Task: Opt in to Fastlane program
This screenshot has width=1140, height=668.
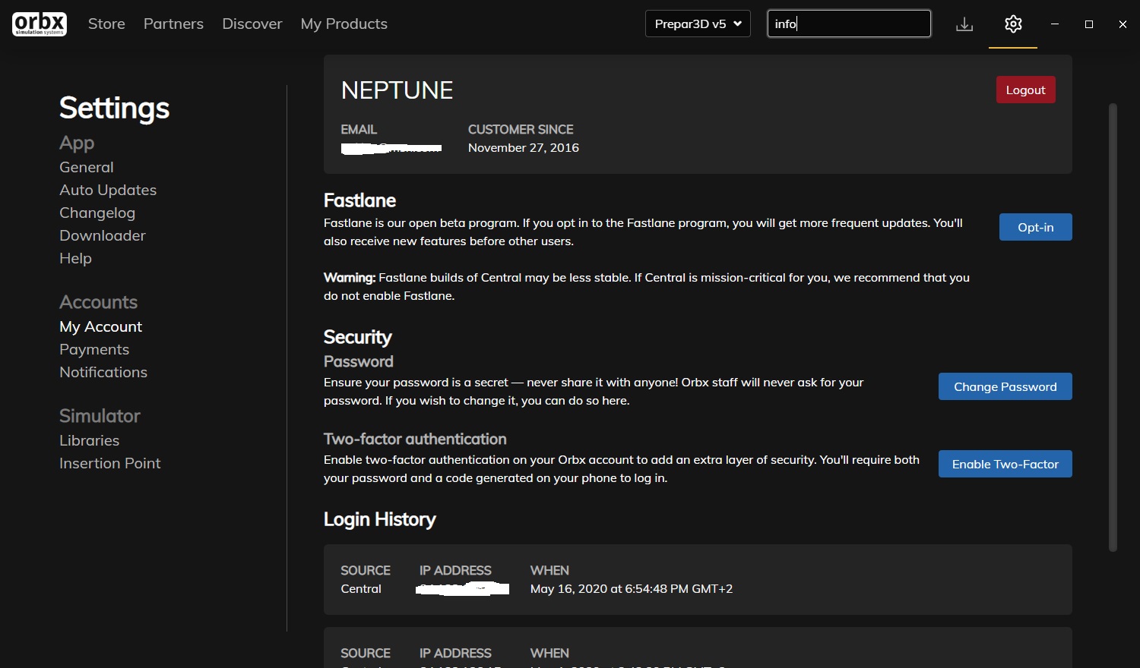Action: [1036, 227]
